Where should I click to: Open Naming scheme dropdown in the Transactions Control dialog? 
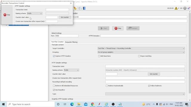click(35, 13)
